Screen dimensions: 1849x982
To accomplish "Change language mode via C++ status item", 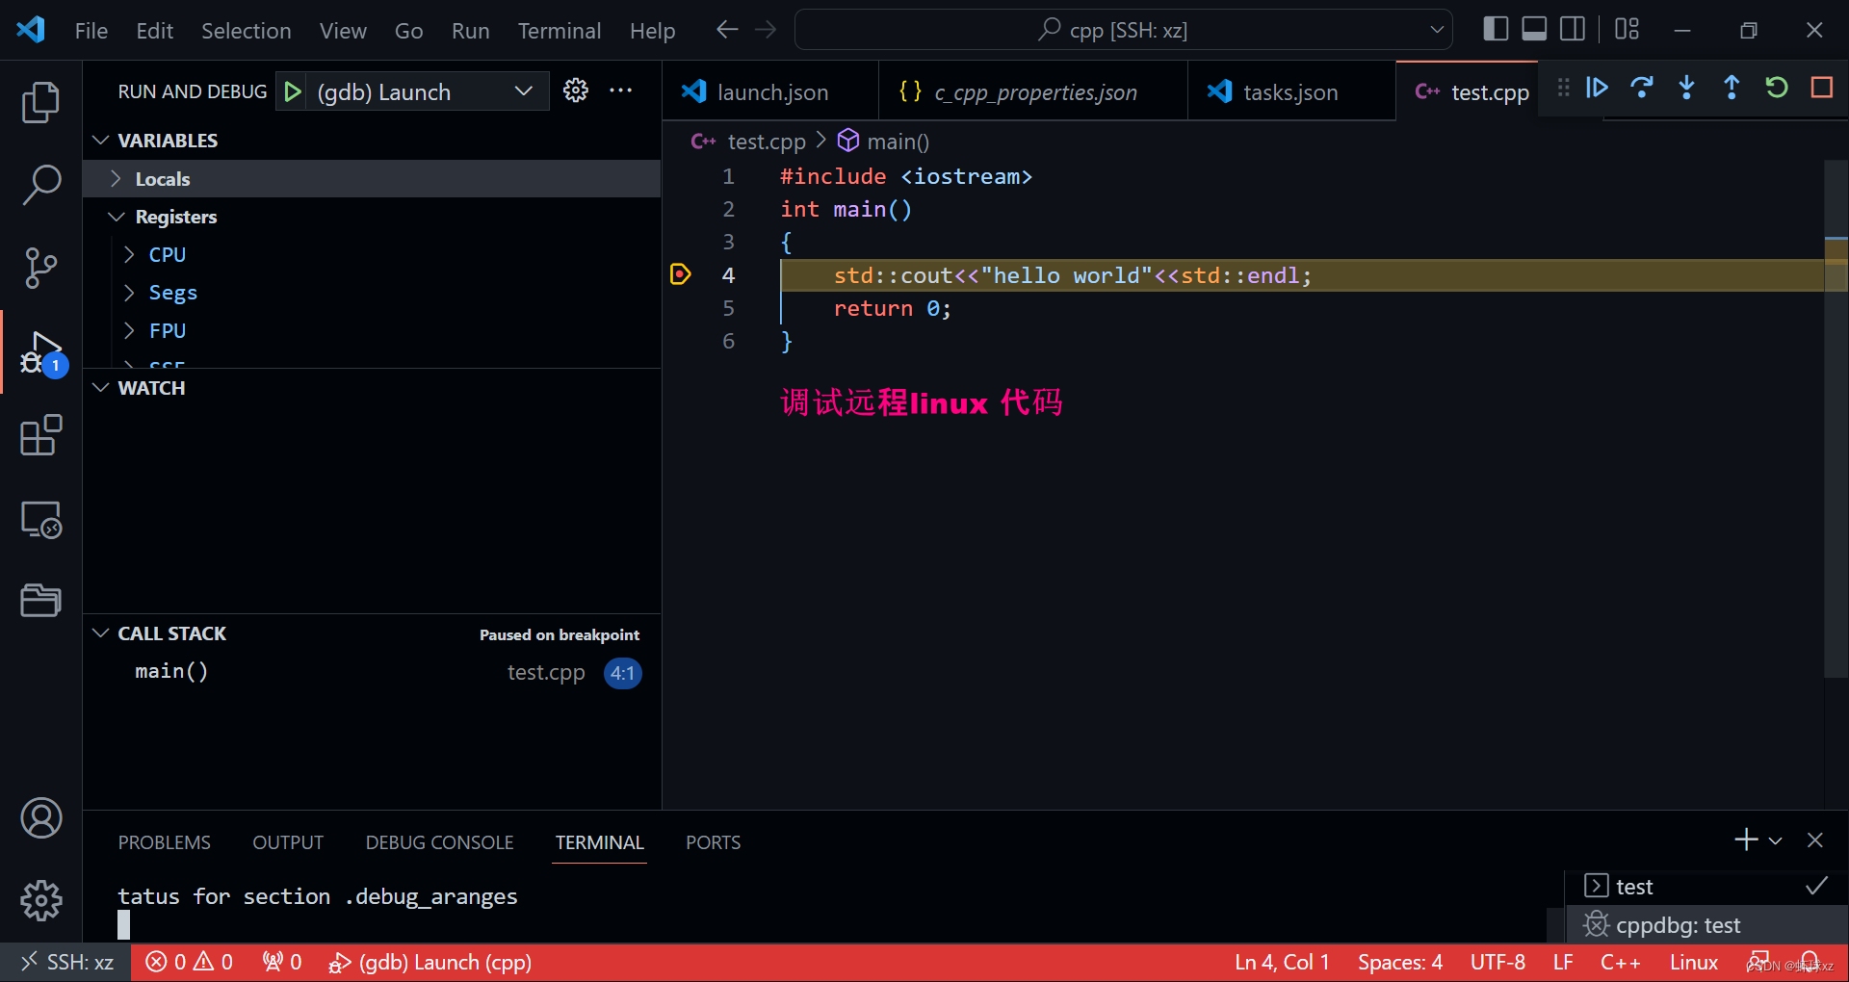I will click(x=1620, y=962).
